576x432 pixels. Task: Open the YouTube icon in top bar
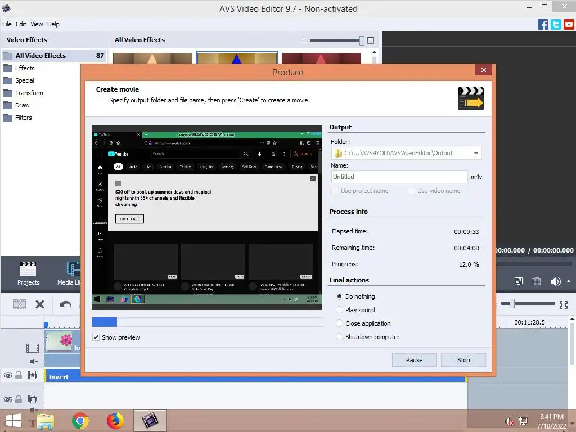(x=569, y=25)
